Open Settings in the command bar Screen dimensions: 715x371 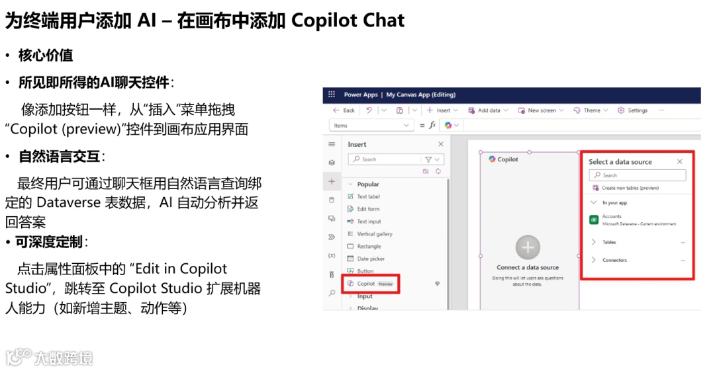(x=632, y=110)
